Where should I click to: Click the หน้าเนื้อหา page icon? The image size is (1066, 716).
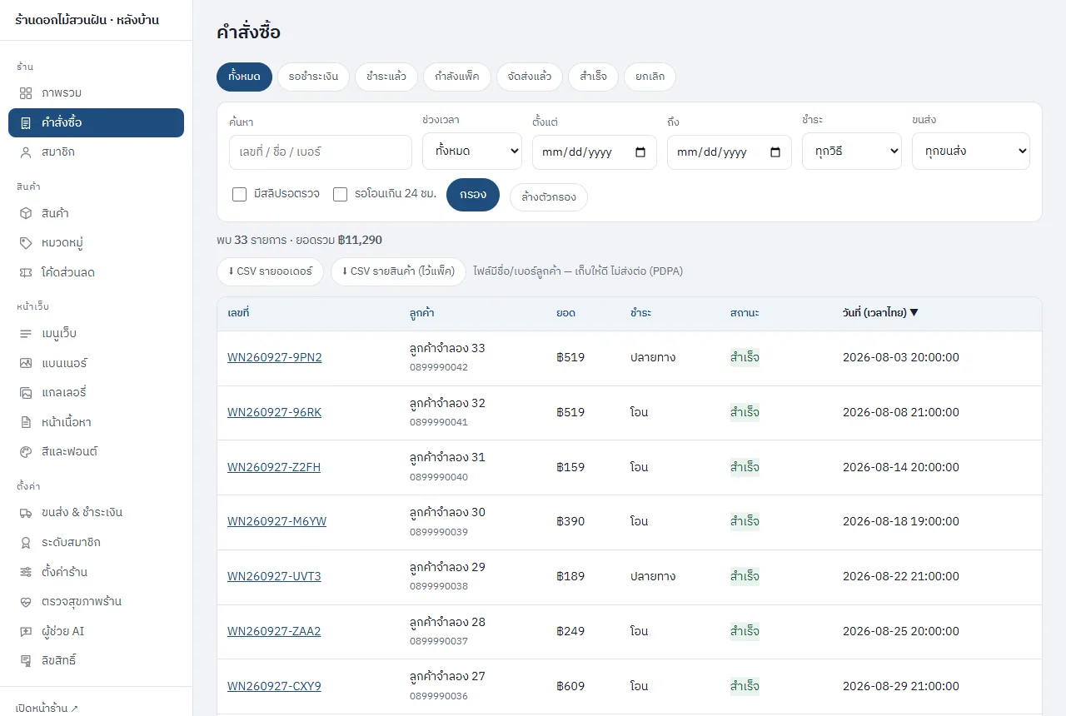click(x=26, y=423)
